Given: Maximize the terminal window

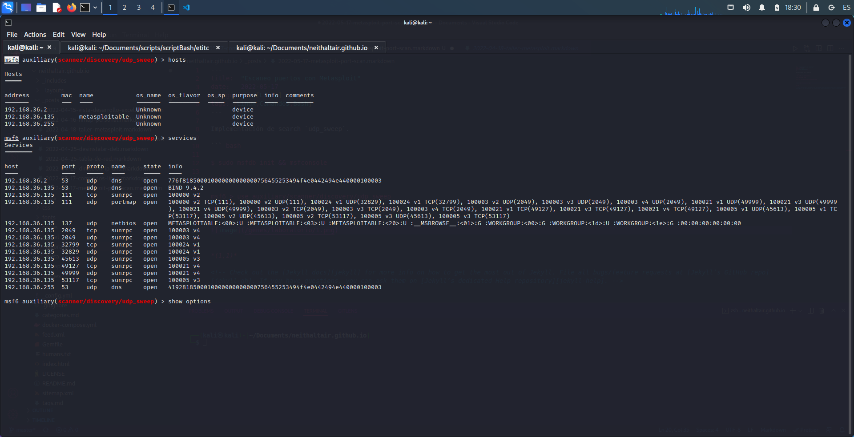Looking at the screenshot, I should point(836,23).
